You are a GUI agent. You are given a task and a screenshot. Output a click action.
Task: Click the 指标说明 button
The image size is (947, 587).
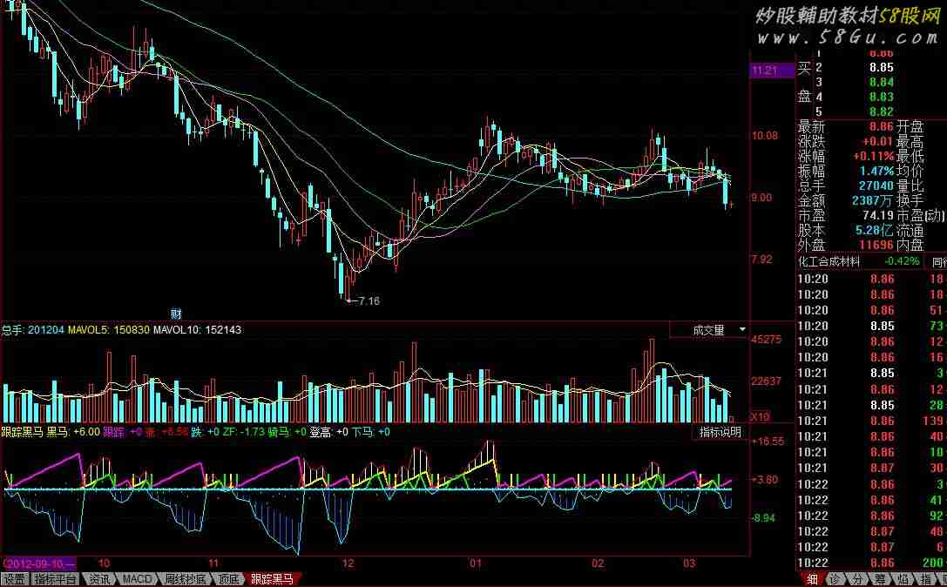click(x=719, y=432)
